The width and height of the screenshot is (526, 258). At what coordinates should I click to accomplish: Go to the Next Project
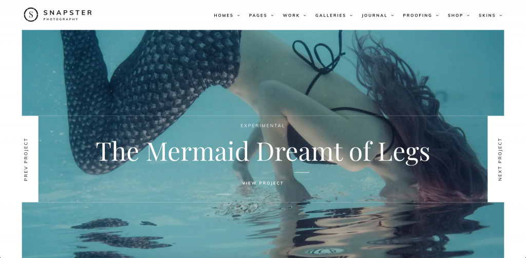pos(500,159)
